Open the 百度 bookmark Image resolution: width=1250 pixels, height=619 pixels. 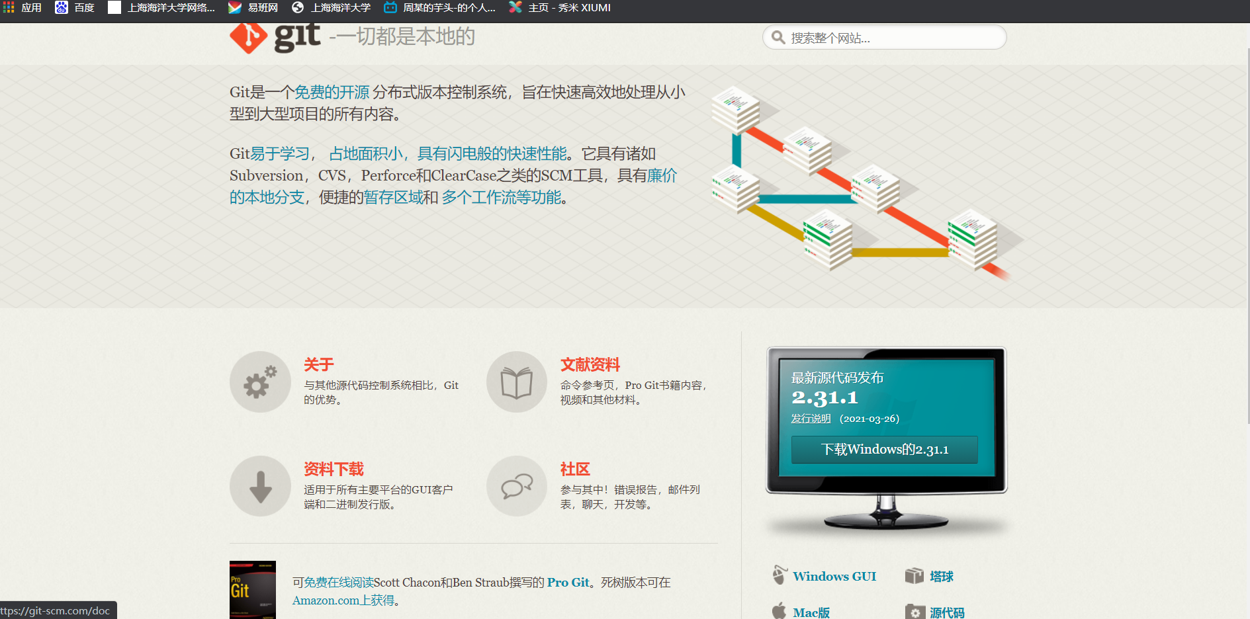coord(75,7)
